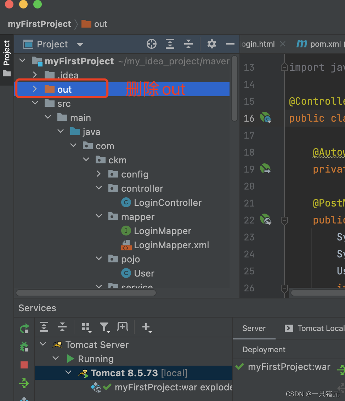Click the autowired gutter icon on line 19
This screenshot has height=401, width=345.
tap(265, 169)
